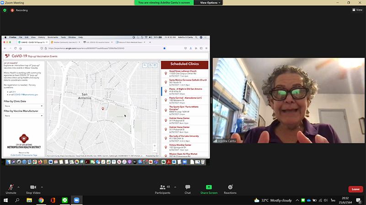Open File menu in shared Firefox window
Viewport: 366px width, 205px height.
coord(21,37)
